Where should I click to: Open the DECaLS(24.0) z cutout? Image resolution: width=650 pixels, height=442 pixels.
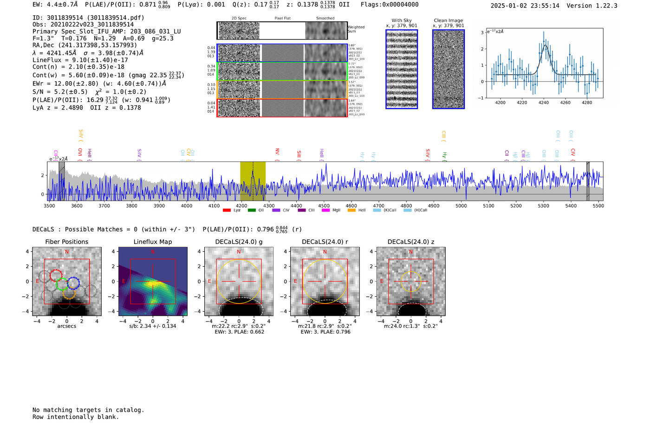pos(411,282)
